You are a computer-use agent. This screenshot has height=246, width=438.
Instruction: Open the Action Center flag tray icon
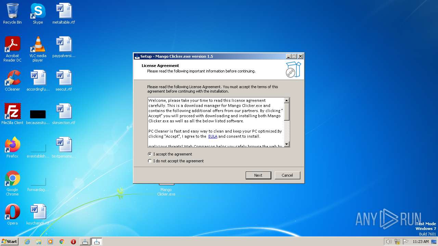tap(405, 242)
